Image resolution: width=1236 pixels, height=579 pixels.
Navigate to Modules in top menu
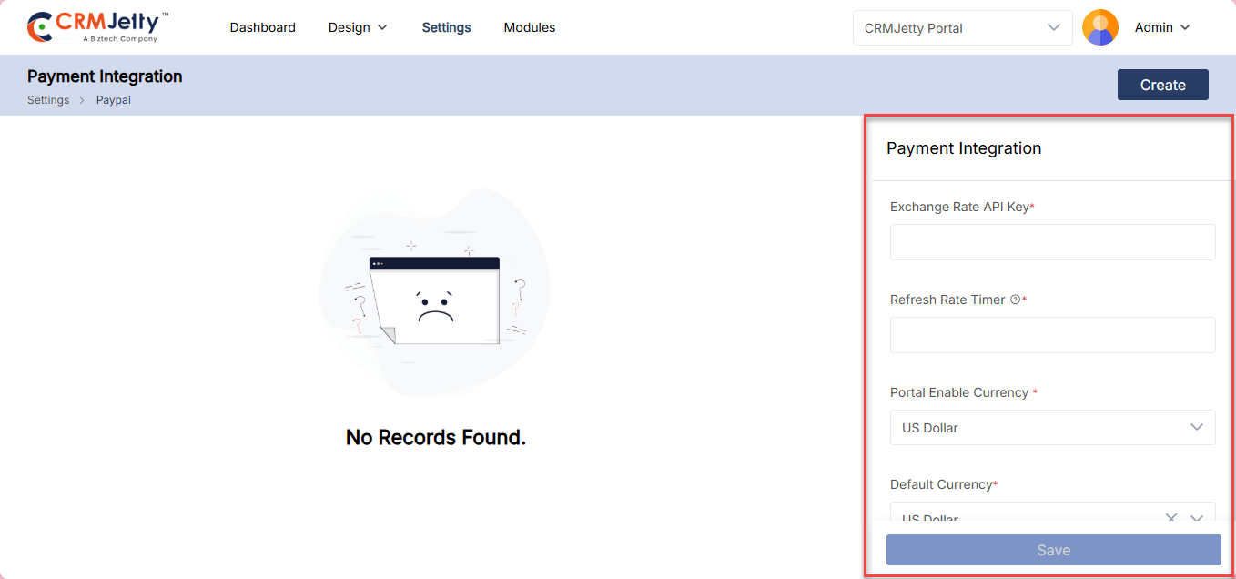(x=529, y=27)
